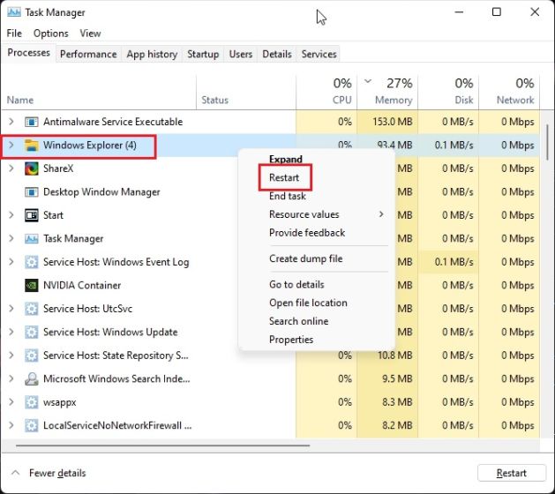Open the Options menu
555x494 pixels.
click(x=51, y=34)
